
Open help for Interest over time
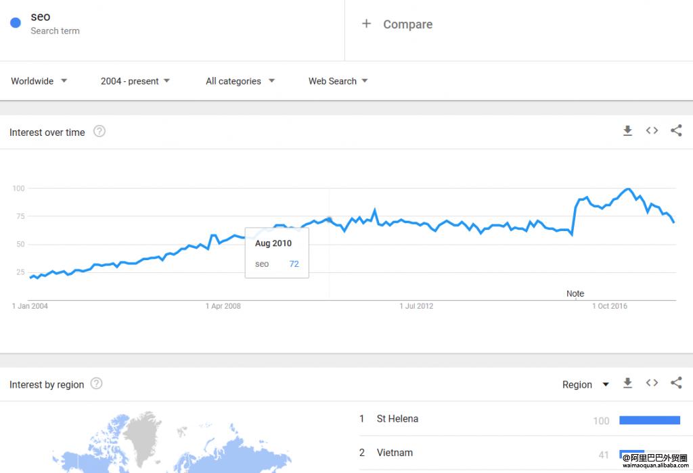pos(99,132)
